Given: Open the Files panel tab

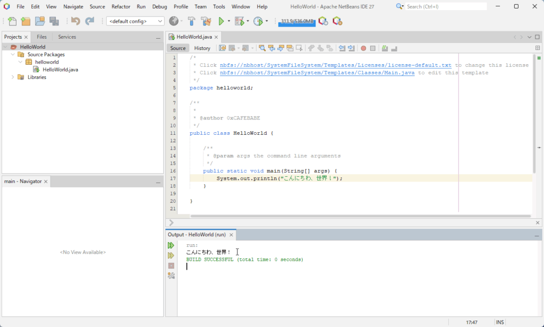Looking at the screenshot, I should click(x=41, y=37).
